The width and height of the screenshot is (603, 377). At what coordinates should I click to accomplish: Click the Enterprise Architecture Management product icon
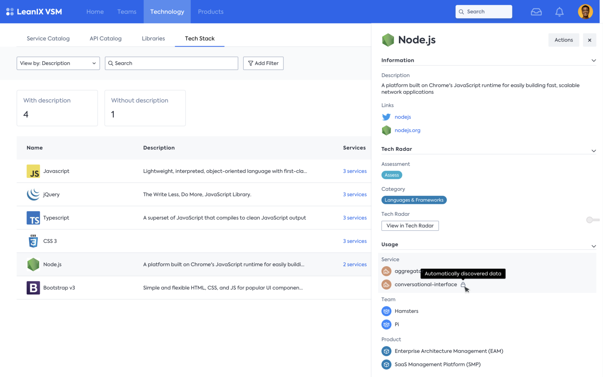click(x=386, y=351)
